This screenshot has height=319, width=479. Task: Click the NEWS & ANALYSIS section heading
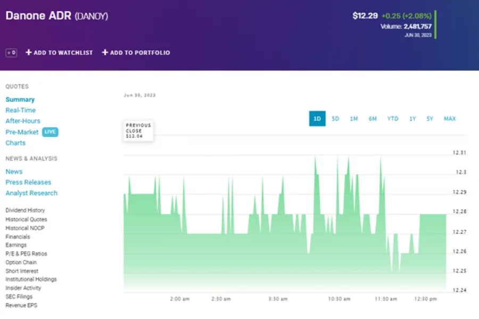[31, 159]
